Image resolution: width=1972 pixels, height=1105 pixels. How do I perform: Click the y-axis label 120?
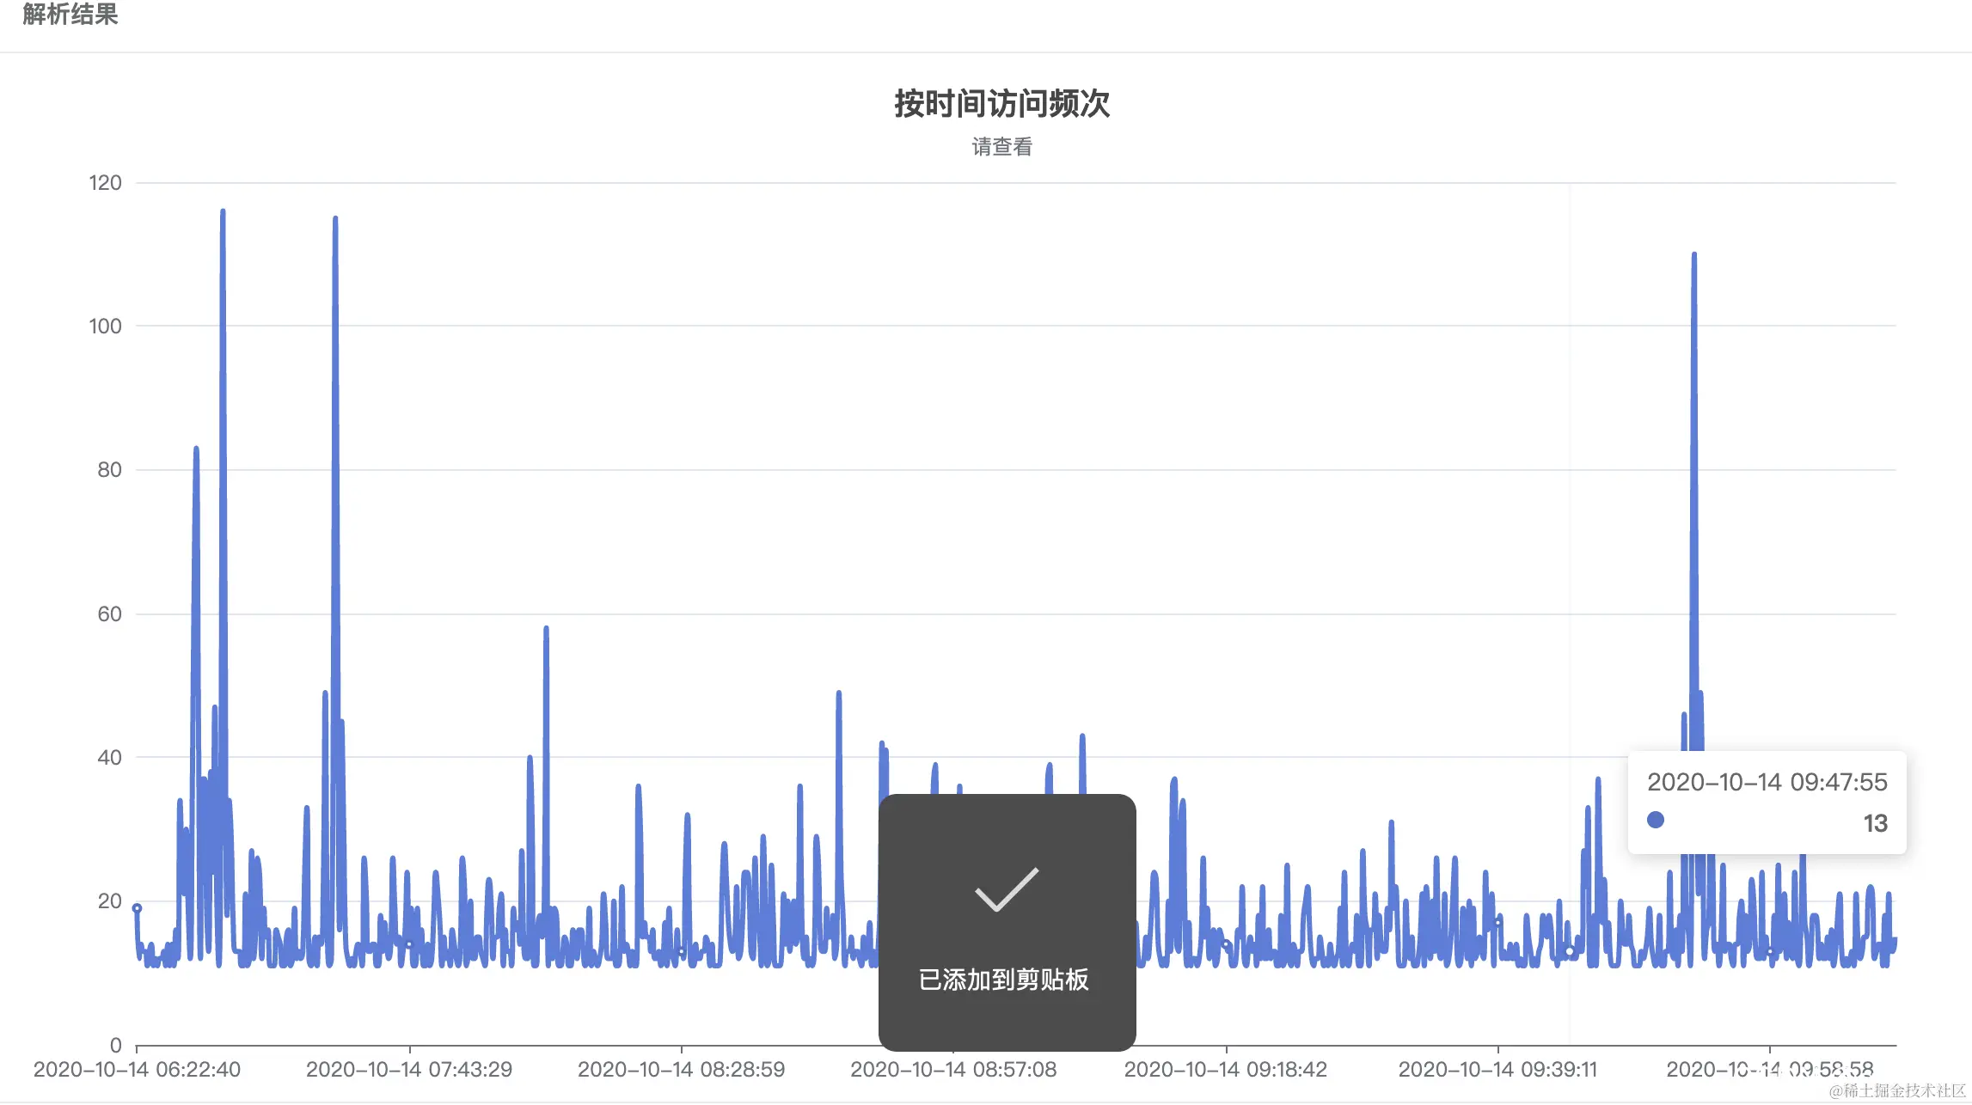point(105,183)
